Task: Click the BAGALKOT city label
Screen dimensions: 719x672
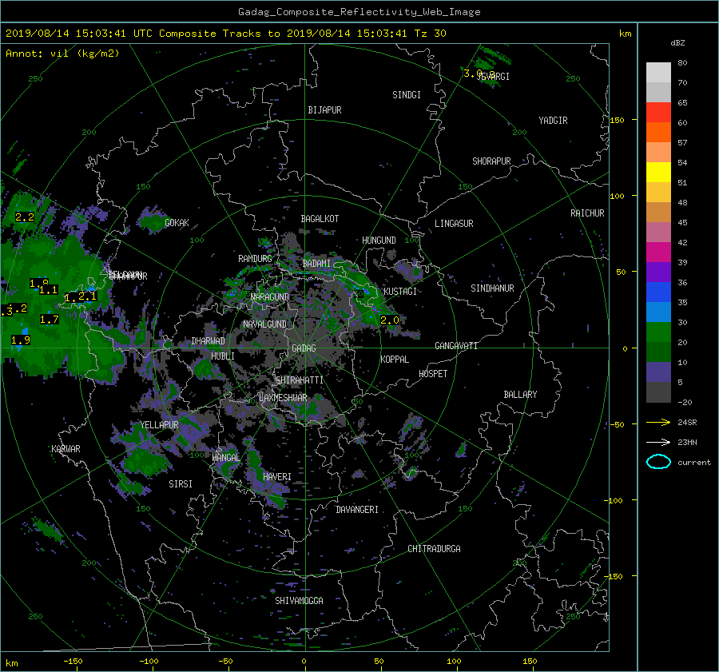Action: coord(320,219)
